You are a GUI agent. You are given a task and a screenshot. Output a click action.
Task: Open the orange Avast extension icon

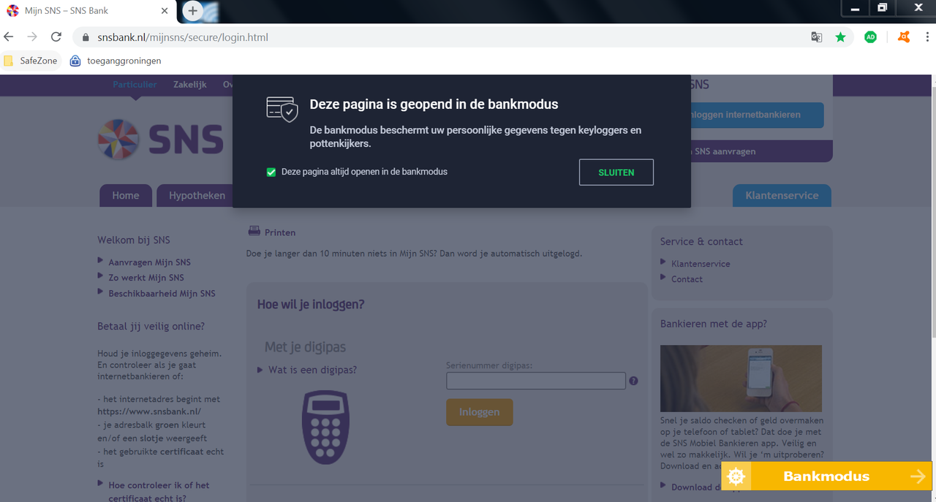904,37
